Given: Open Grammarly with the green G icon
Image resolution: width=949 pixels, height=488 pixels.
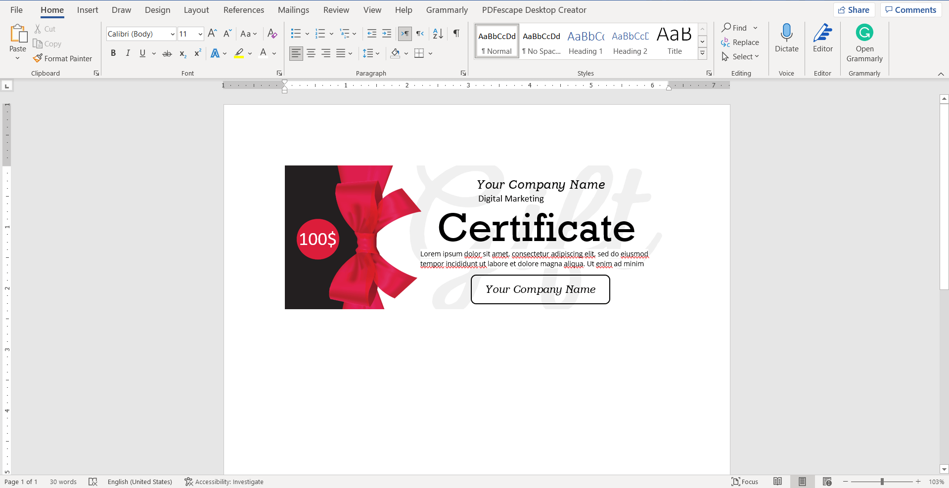Looking at the screenshot, I should click(864, 33).
